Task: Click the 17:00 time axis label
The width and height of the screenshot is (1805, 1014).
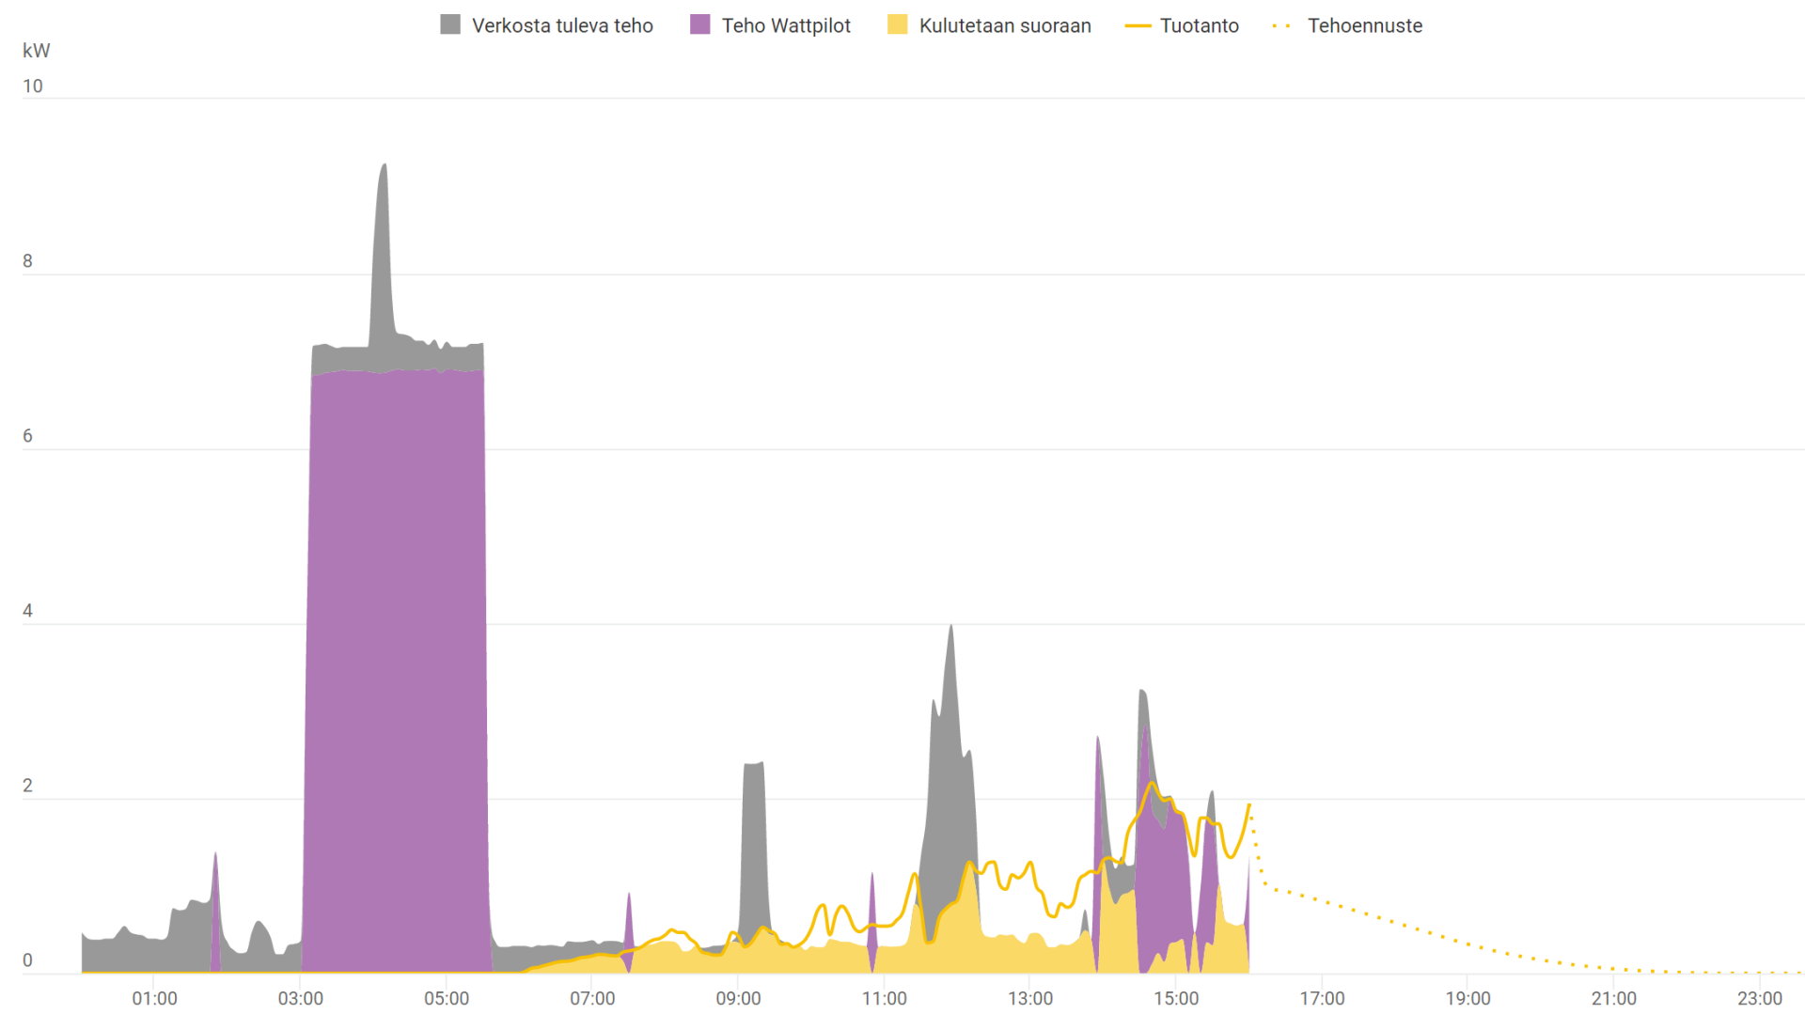Action: point(1322,998)
